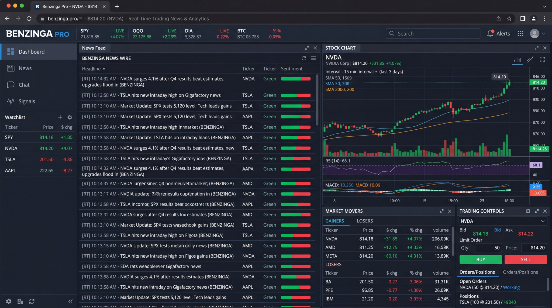Click the sentiment bar on the NVDA surge headline

(295, 79)
